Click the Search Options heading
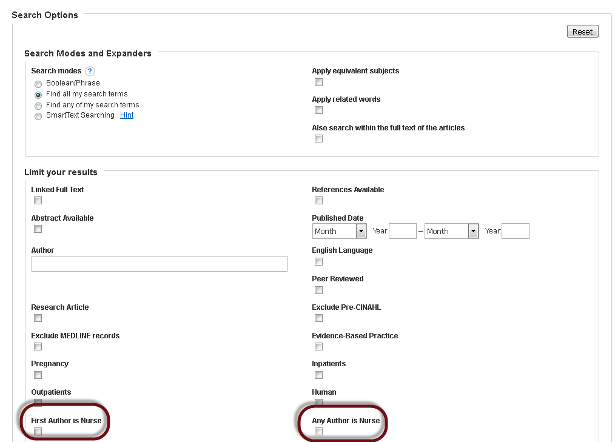The width and height of the screenshot is (615, 442). click(45, 15)
